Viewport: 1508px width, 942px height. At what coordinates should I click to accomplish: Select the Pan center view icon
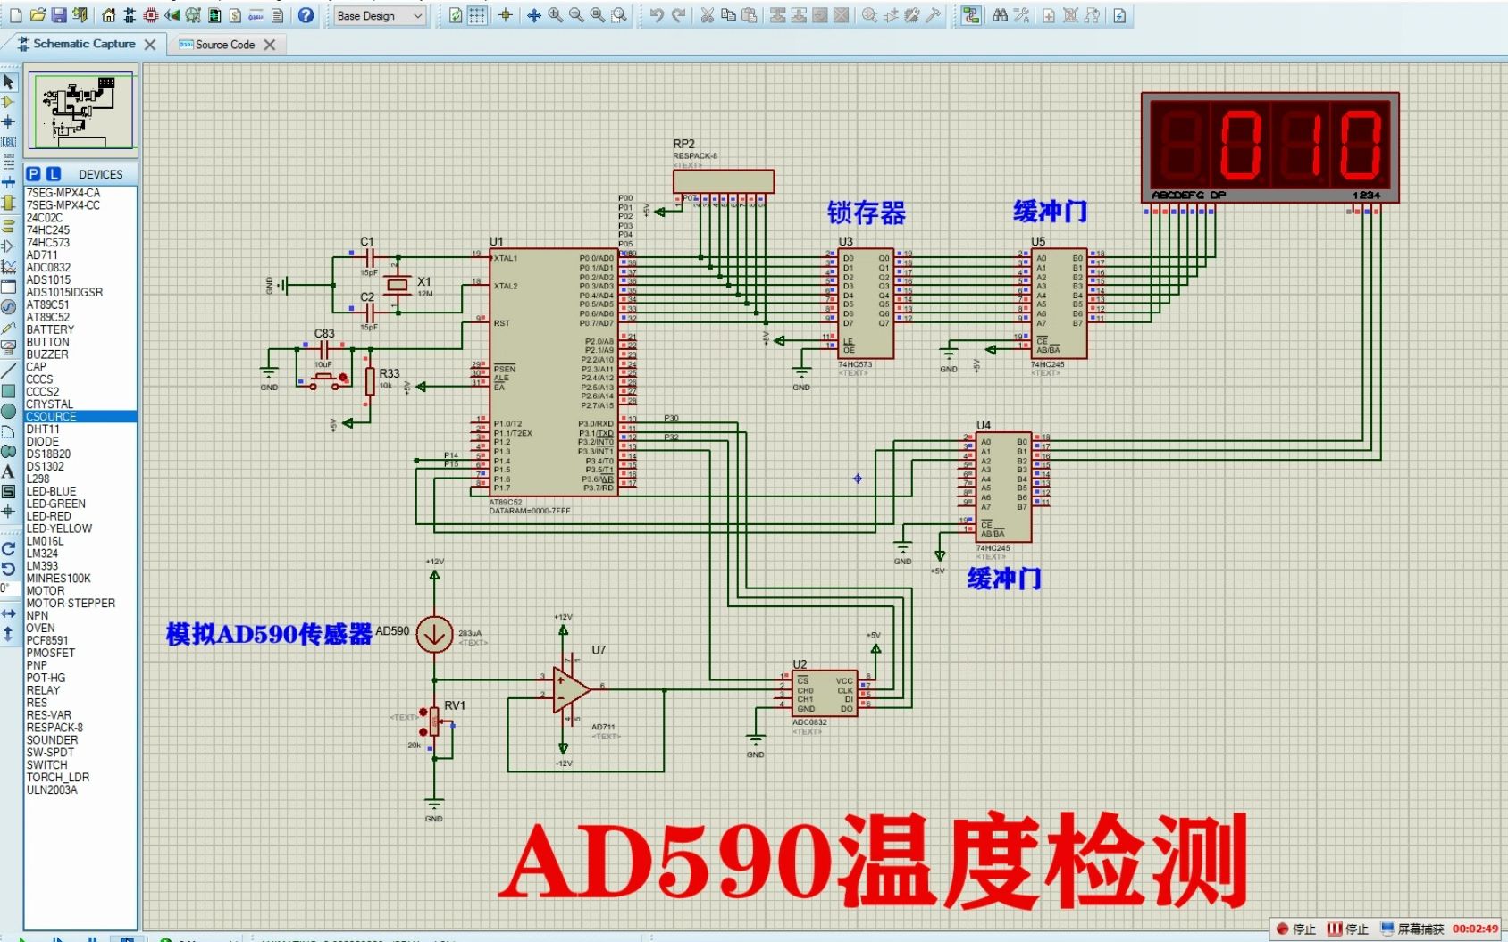534,15
